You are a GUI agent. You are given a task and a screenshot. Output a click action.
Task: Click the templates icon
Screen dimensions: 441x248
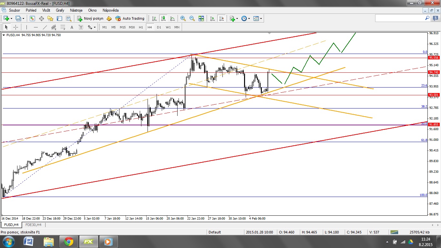click(256, 18)
